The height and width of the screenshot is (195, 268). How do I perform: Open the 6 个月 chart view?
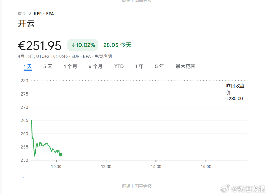coord(96,66)
